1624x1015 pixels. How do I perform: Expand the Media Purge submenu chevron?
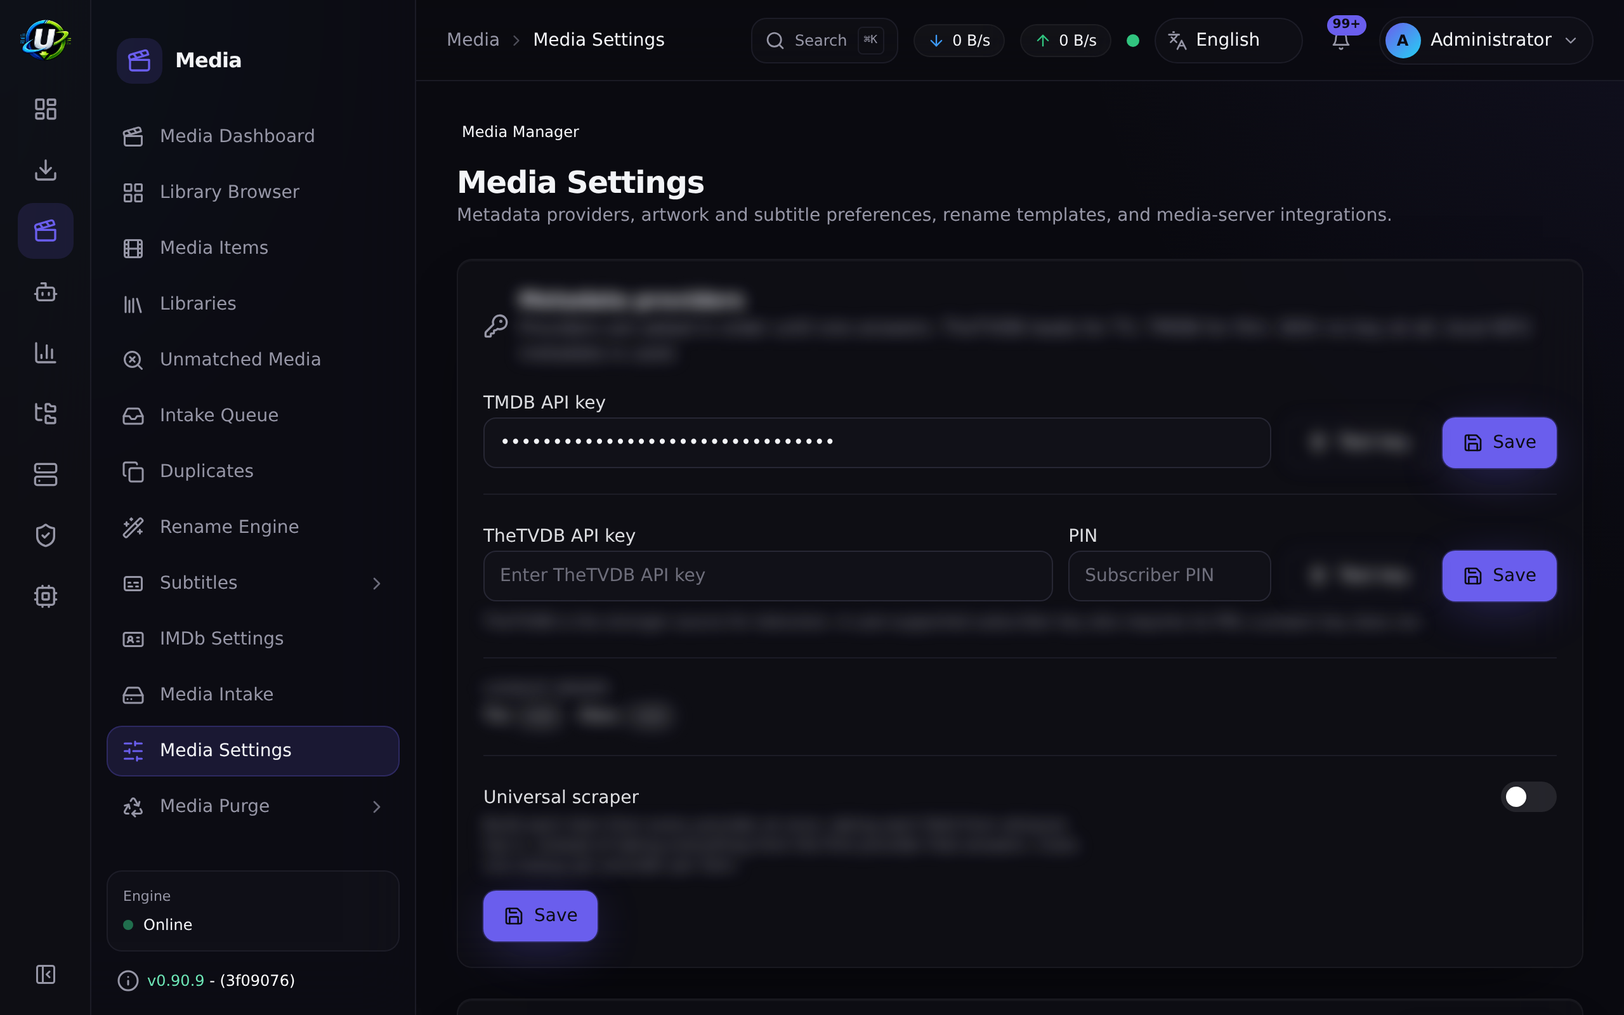pos(376,806)
